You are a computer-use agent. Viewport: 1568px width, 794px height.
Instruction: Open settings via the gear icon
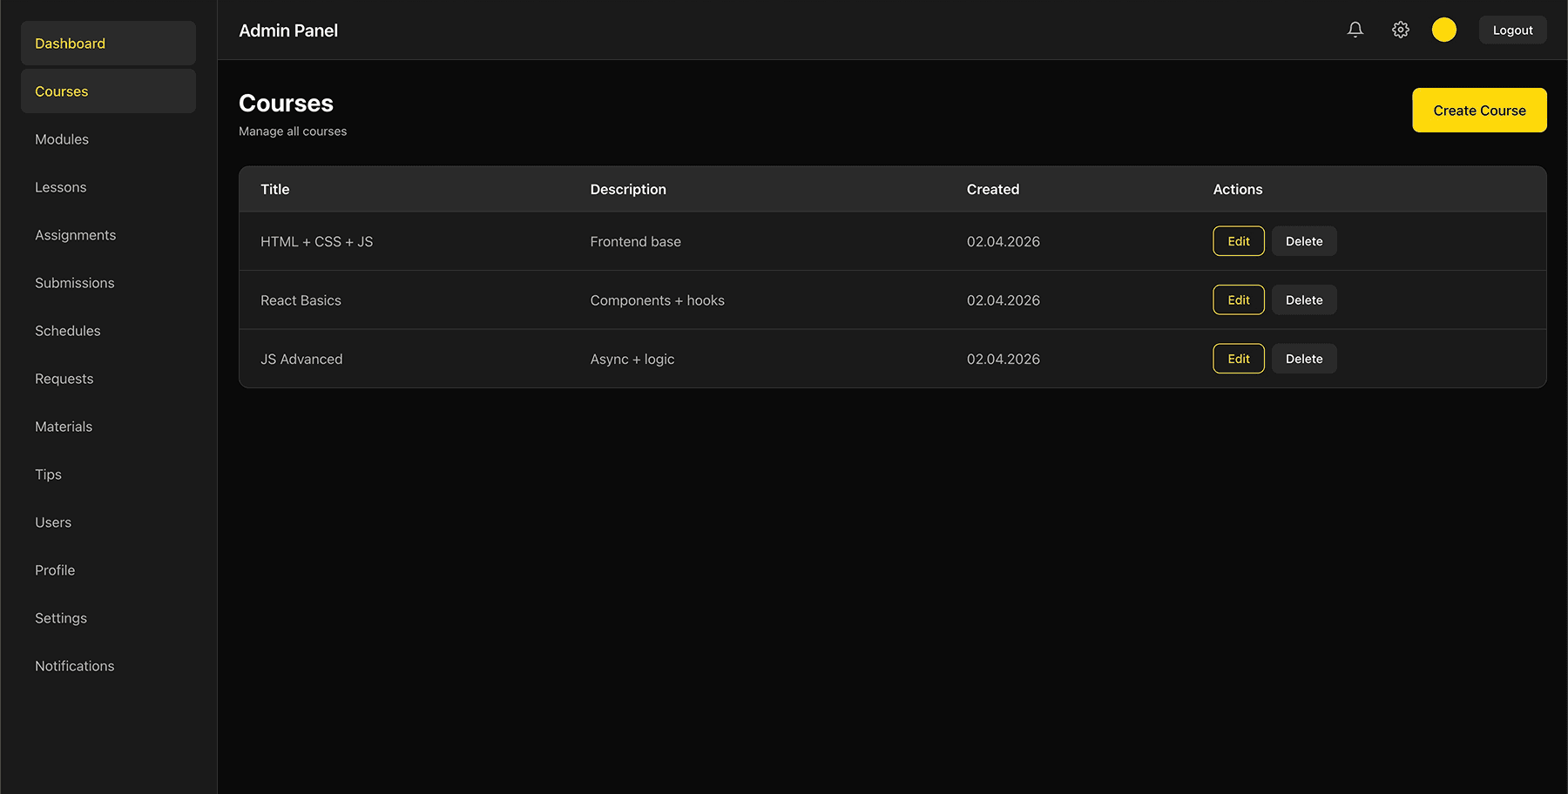1401,29
